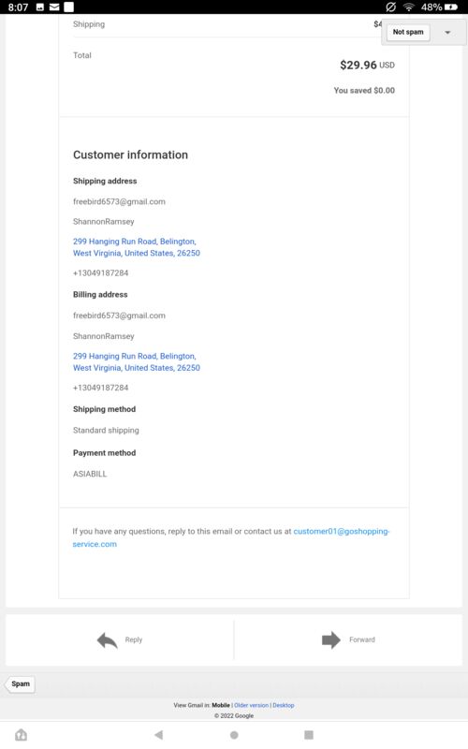Select the Spam label tag

click(x=20, y=684)
